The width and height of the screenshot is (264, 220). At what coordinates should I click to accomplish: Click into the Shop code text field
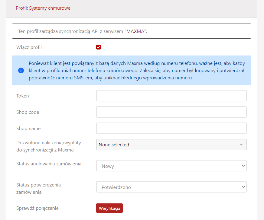pos(171,112)
